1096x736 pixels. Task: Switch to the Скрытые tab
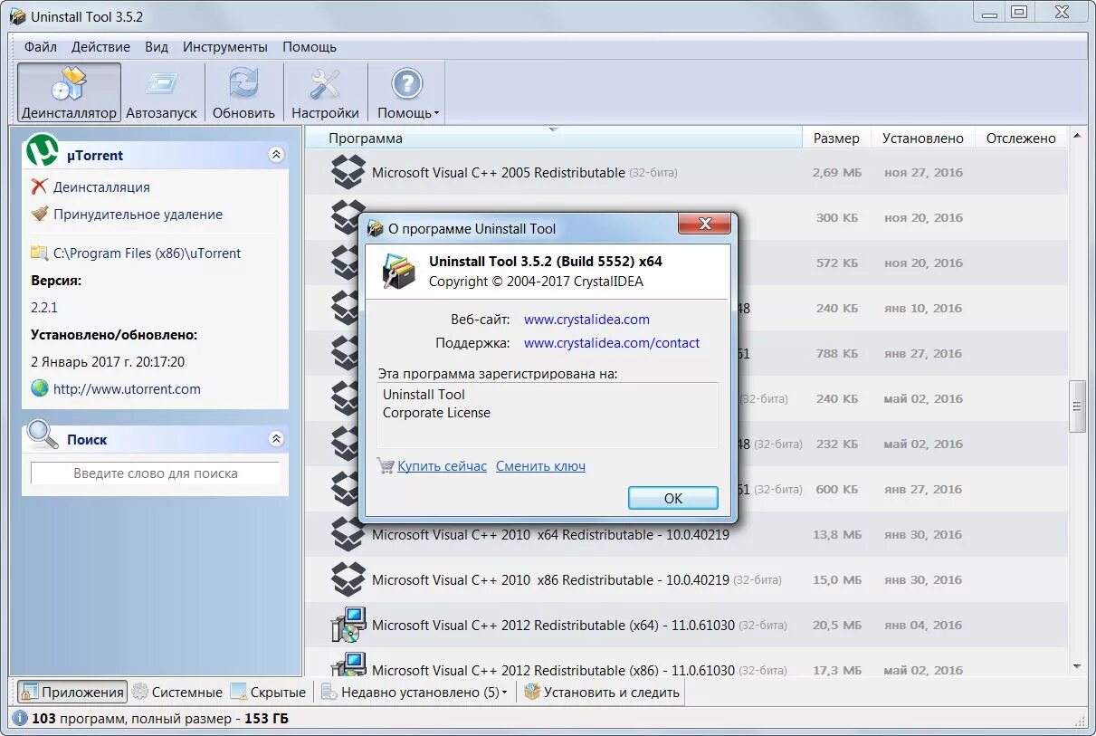[x=269, y=692]
